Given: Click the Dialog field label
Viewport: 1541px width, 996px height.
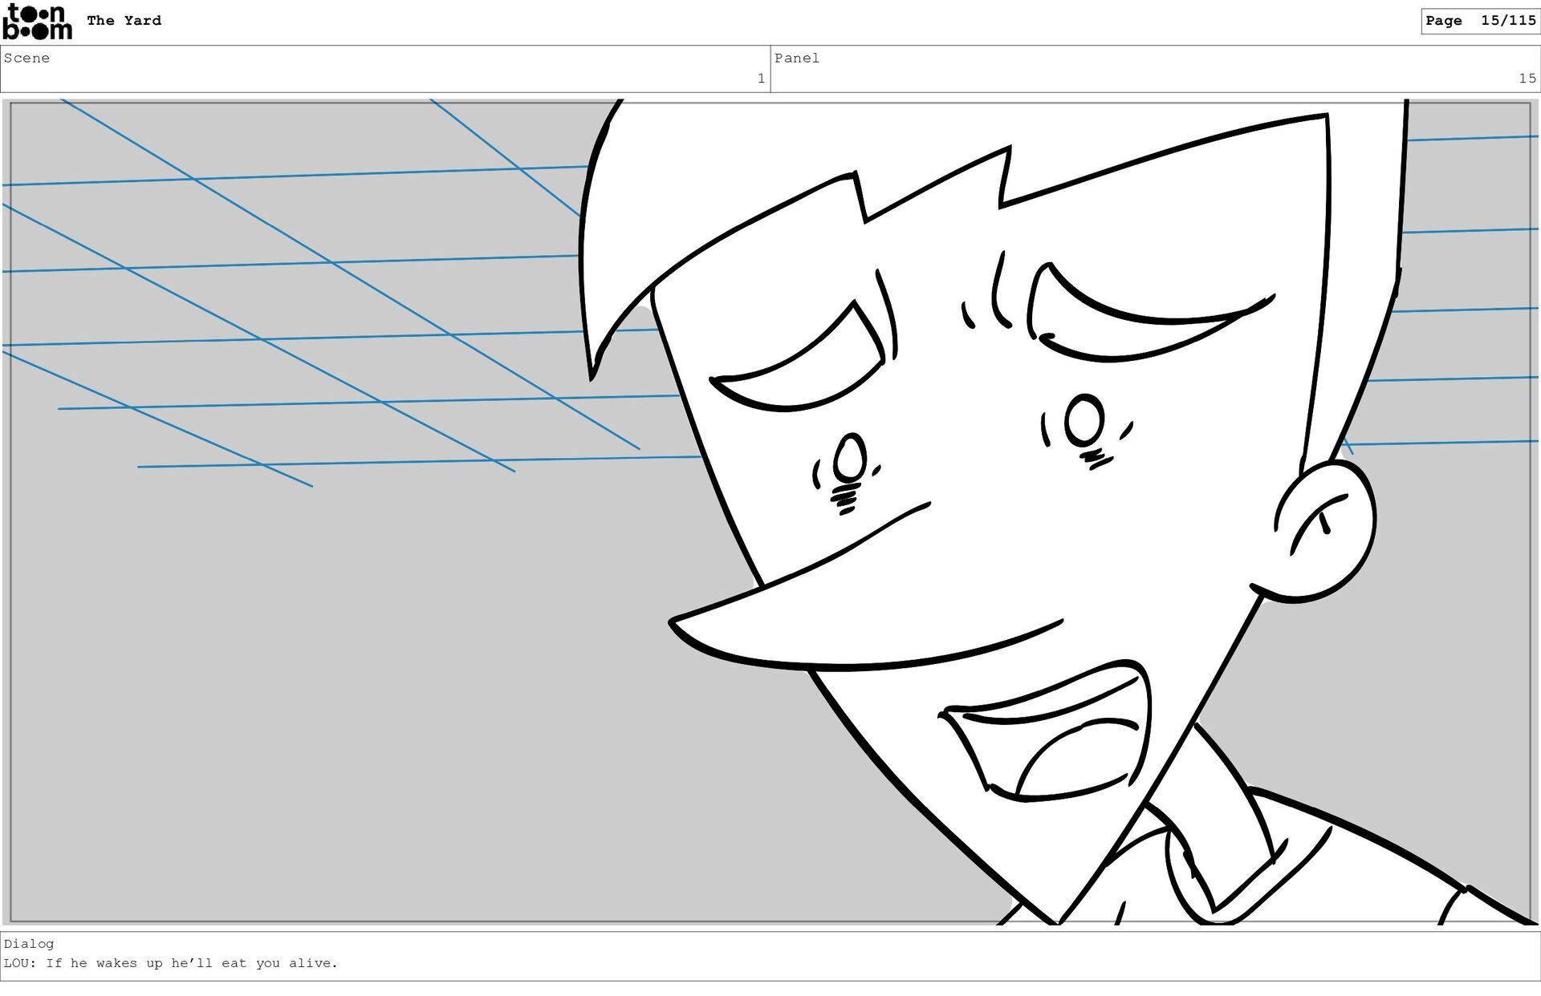Looking at the screenshot, I should point(29,944).
